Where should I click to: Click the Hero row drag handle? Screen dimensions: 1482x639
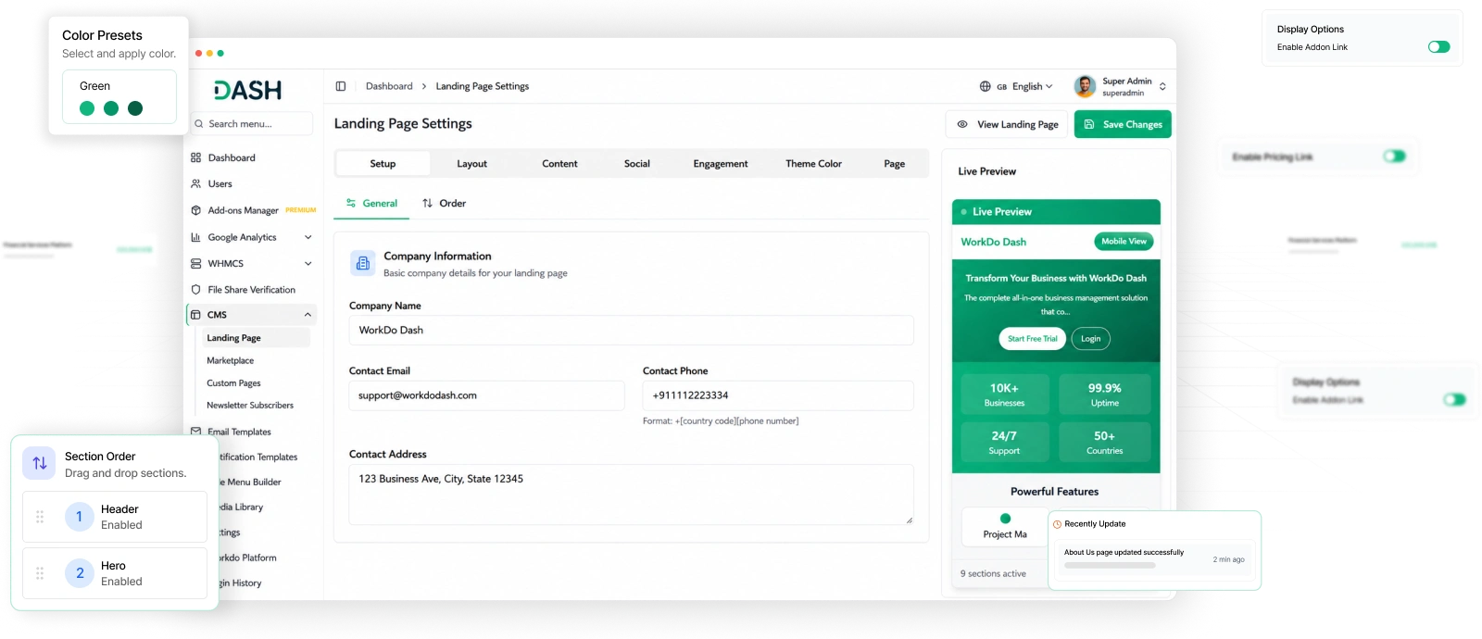(x=40, y=573)
